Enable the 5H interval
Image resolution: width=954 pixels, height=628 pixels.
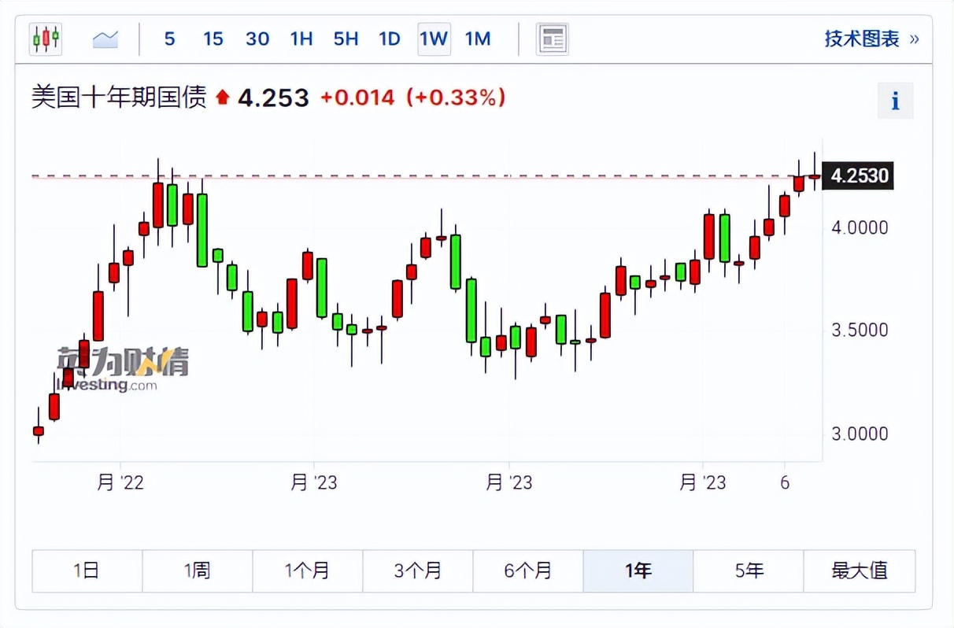[346, 38]
